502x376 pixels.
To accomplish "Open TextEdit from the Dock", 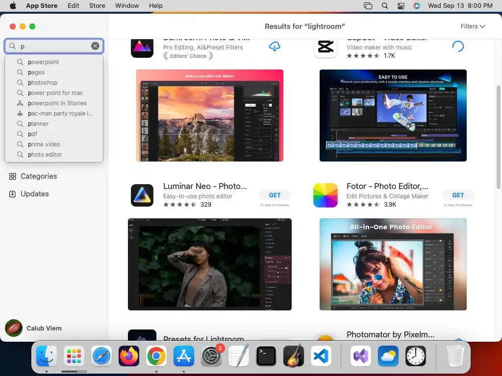I will click(x=239, y=356).
